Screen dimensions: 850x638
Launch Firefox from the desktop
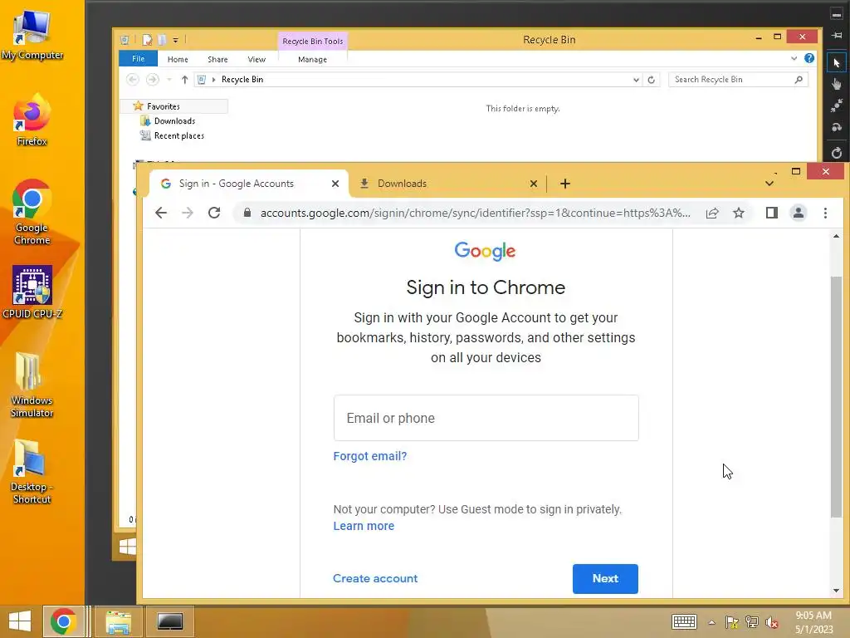32,120
